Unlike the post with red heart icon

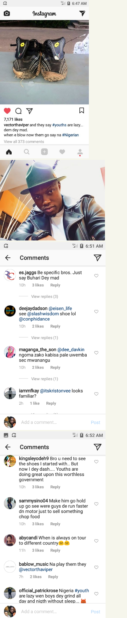pyautogui.click(x=7, y=111)
